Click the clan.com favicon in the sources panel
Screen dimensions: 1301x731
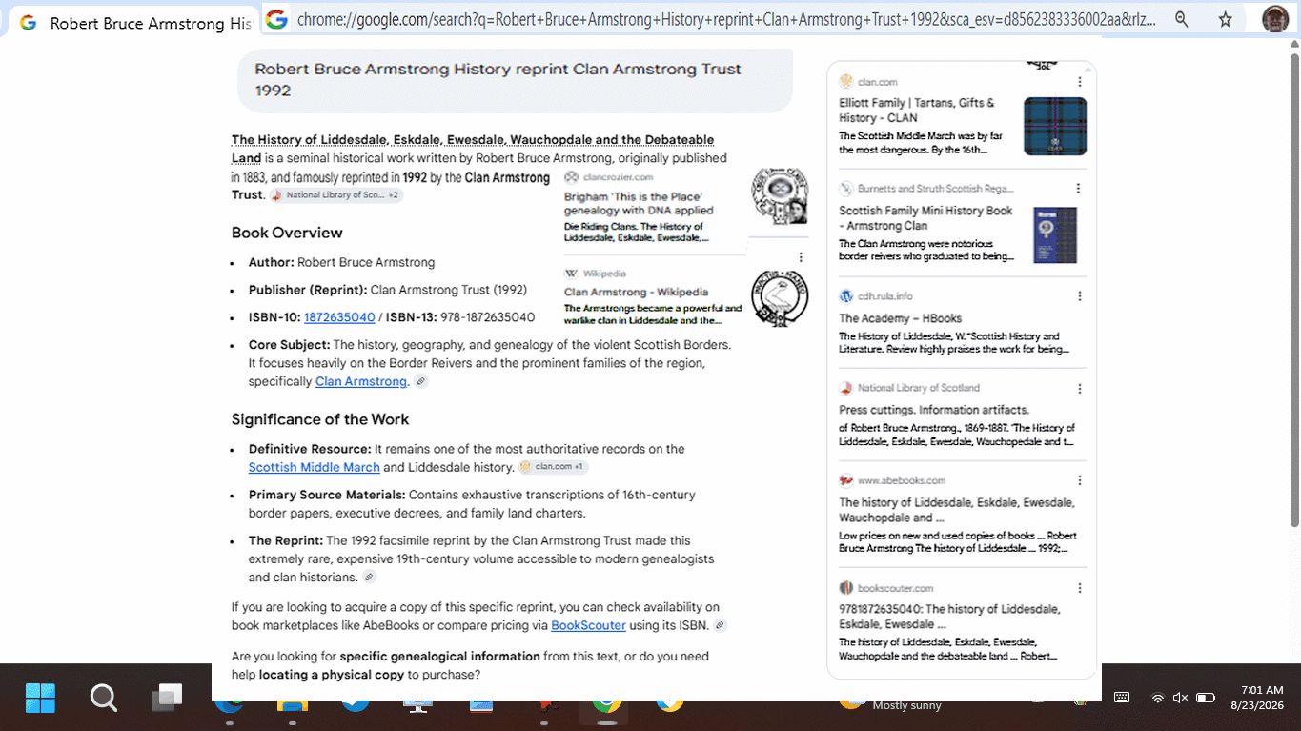point(845,82)
